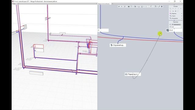Select the Спускной кр... node
Viewport: 195px width, 110px height.
click(x=118, y=45)
